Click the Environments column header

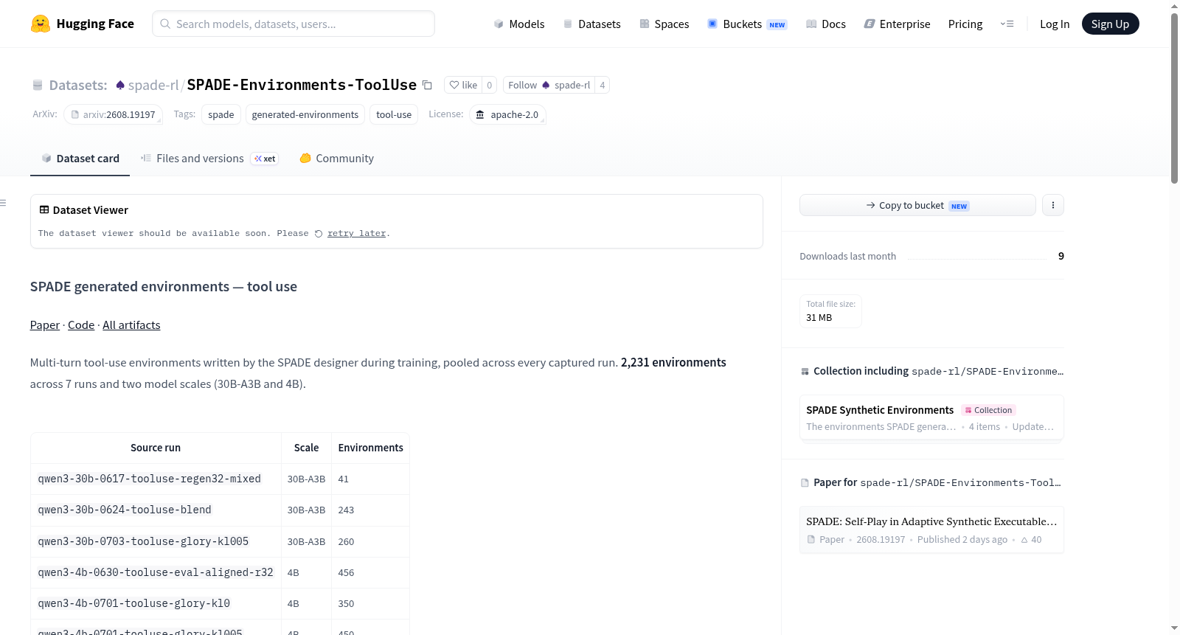(x=371, y=448)
